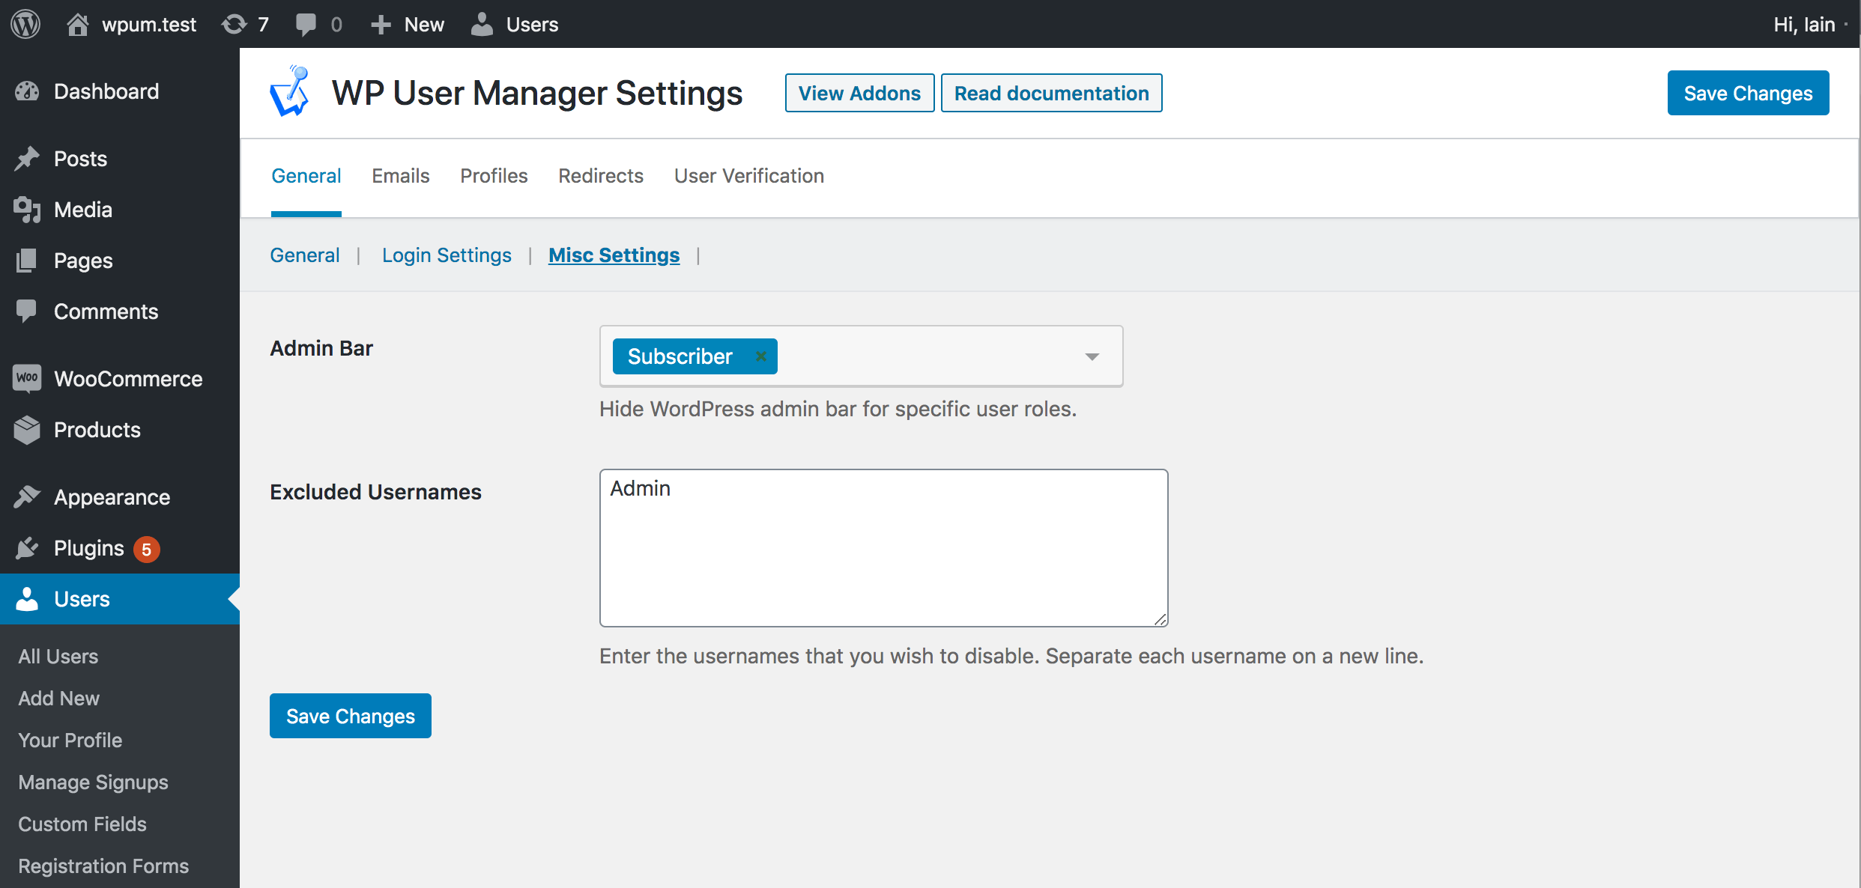Click the General subsection link
Screen dimensions: 1861x888
[306, 255]
